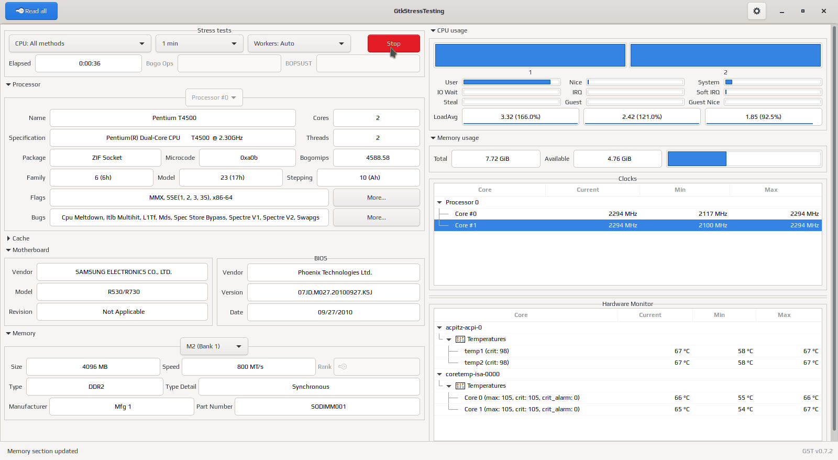Collapse the Memory usage panel
The width and height of the screenshot is (838, 460).
(455, 138)
